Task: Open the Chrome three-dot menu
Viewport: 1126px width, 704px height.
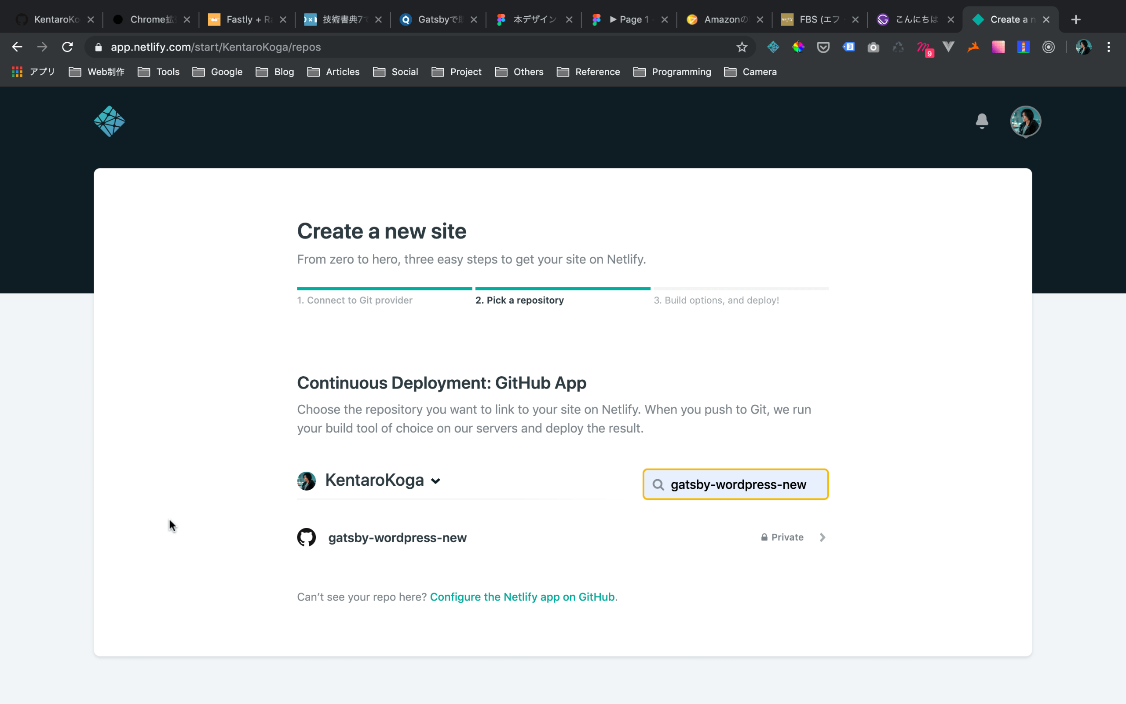Action: tap(1109, 47)
